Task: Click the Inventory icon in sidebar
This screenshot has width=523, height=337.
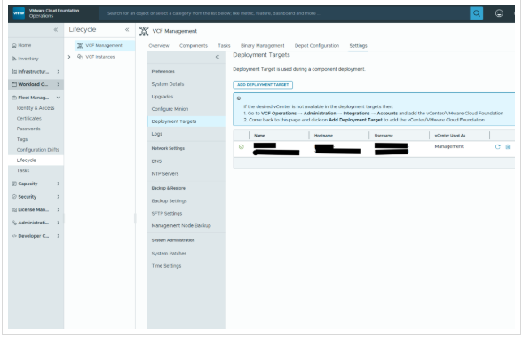Action: pyautogui.click(x=14, y=59)
